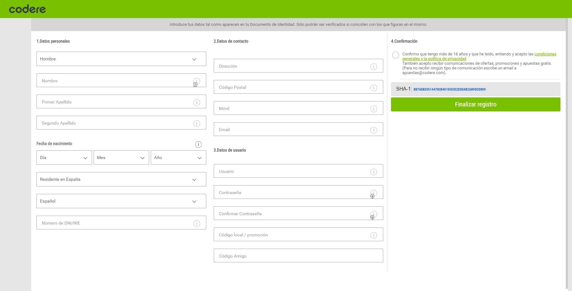Image resolution: width=572 pixels, height=291 pixels.
Task: Open the condiciones generales link
Action: coord(545,54)
